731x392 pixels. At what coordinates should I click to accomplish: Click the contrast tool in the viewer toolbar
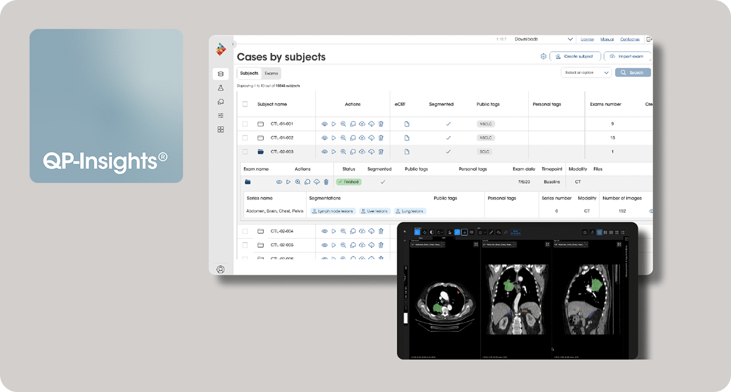(432, 232)
